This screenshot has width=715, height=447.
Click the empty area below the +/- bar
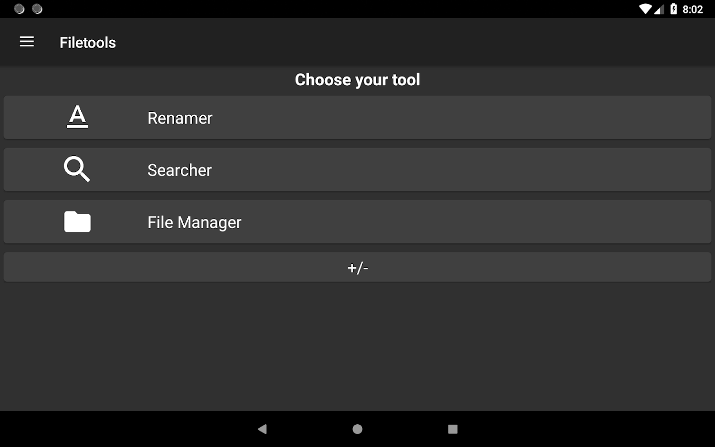point(357,346)
